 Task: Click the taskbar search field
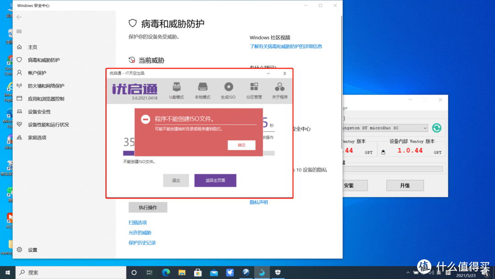[69, 272]
